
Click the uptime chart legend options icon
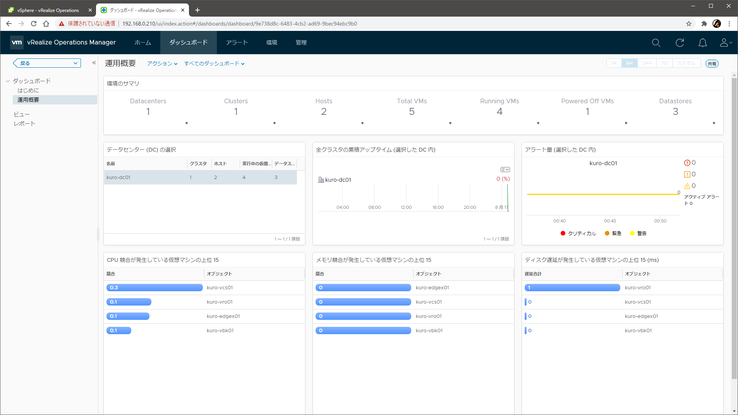pyautogui.click(x=505, y=169)
